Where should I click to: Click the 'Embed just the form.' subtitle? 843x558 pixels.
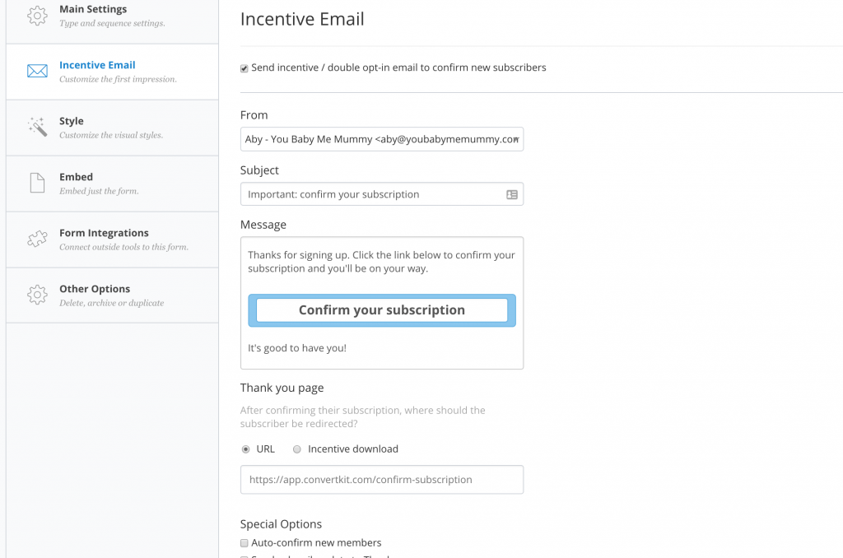(x=99, y=191)
